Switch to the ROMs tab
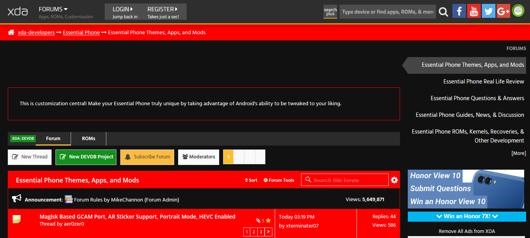The height and width of the screenshot is (238, 530). [x=88, y=139]
